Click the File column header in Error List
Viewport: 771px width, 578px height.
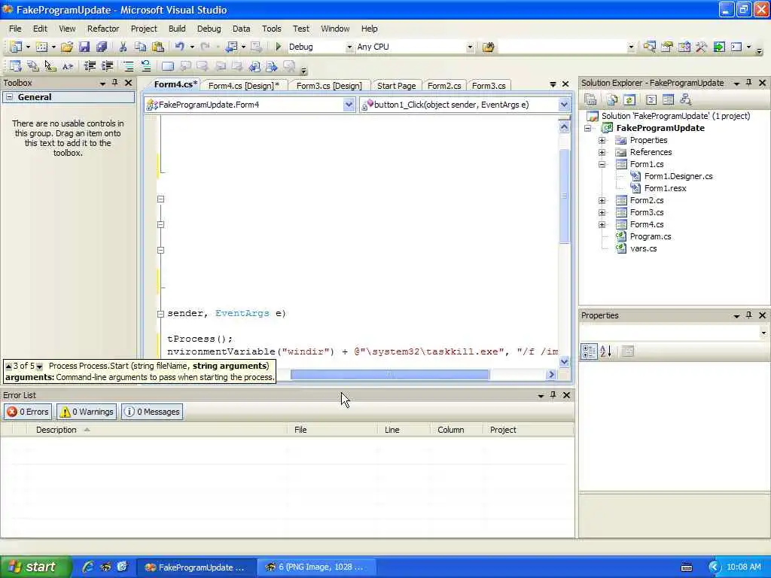[332, 430]
